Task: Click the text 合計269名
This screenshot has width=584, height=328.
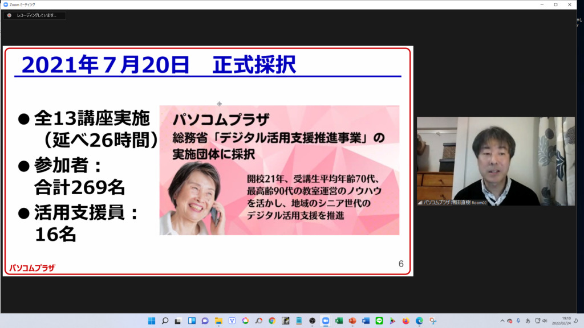Action: [x=80, y=187]
